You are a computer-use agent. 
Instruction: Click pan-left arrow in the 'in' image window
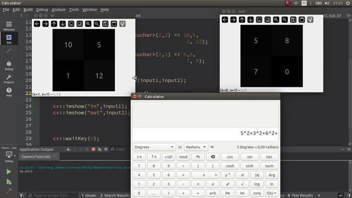click(37, 24)
